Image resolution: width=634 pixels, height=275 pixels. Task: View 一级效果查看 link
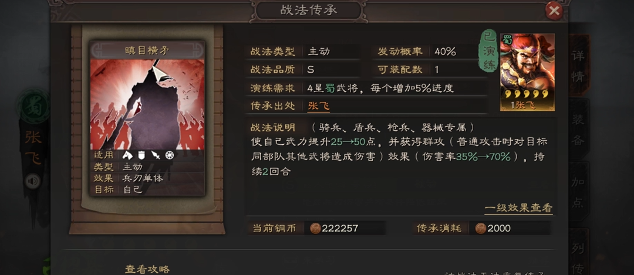(x=518, y=208)
